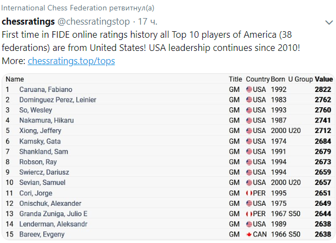Viewport: 336px width, 243px height.
Task: Click the Peru flag for Granda Zuniga
Action: click(249, 214)
